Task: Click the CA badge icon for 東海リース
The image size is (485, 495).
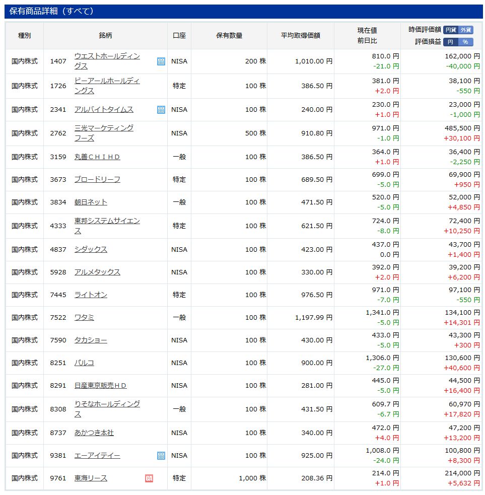Action: point(149,478)
